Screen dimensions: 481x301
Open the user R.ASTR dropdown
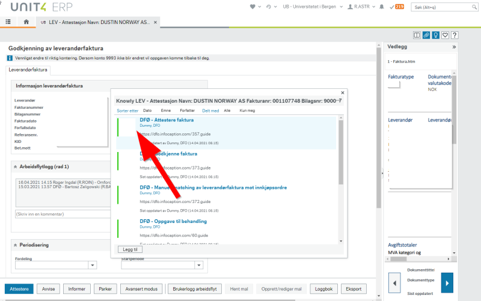[361, 7]
